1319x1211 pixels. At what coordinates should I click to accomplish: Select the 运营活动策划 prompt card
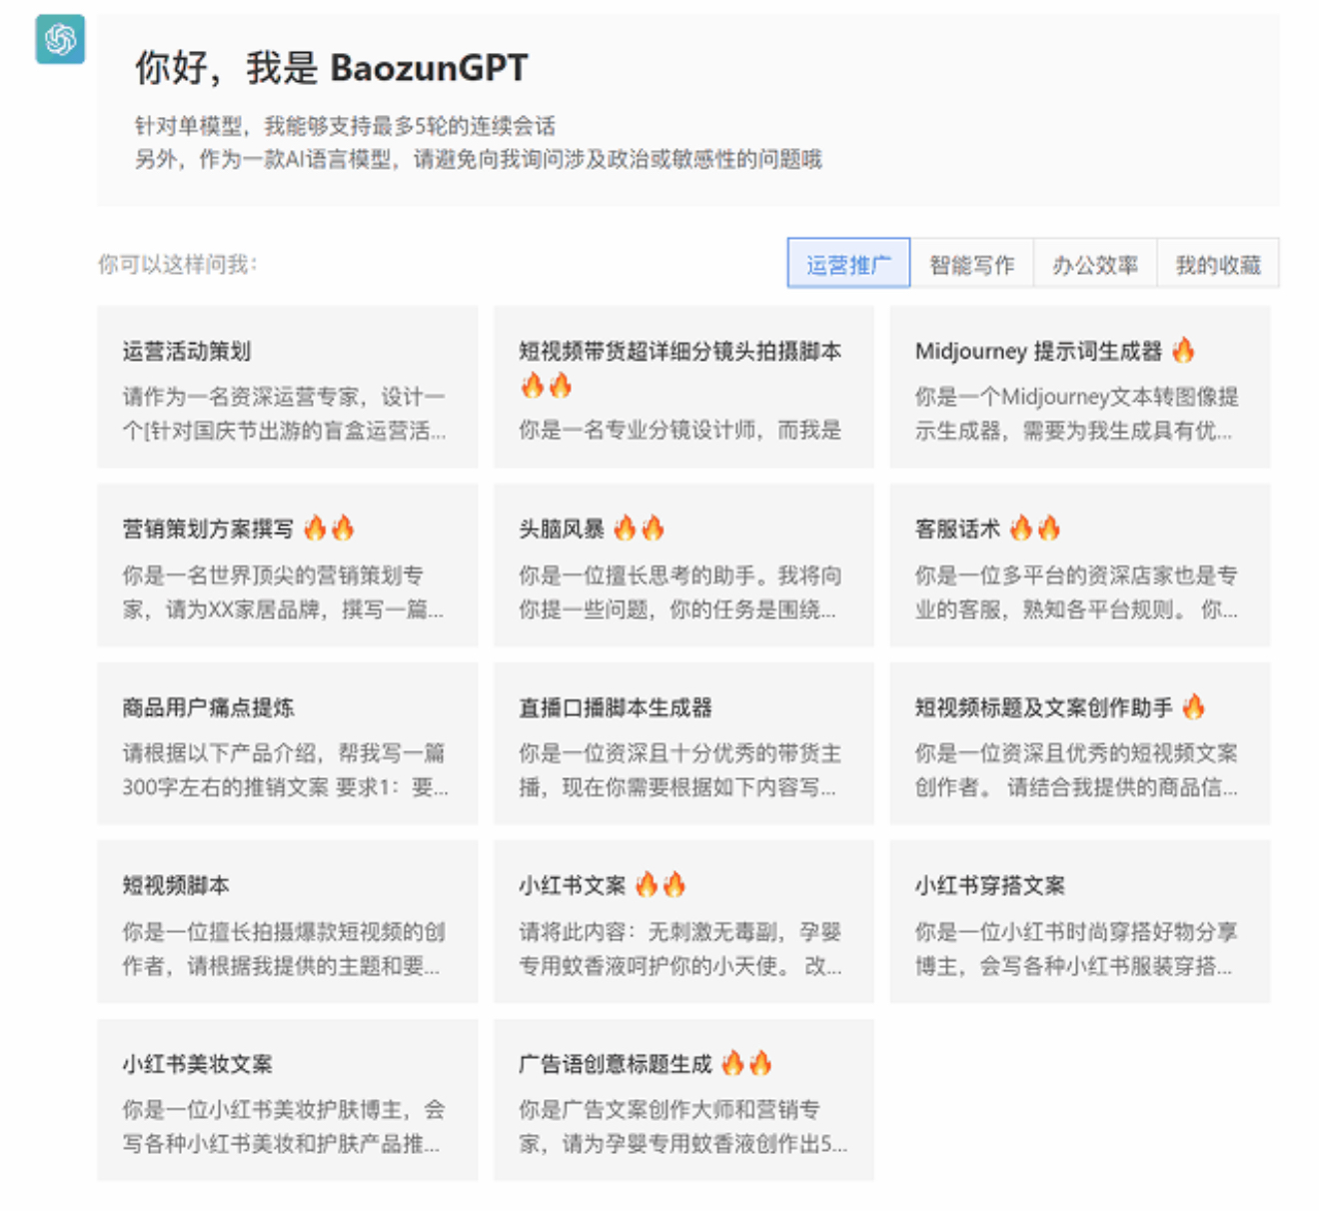coord(288,387)
